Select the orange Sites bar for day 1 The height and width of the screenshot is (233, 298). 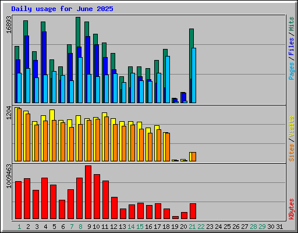pos(19,135)
